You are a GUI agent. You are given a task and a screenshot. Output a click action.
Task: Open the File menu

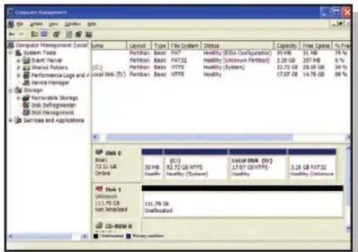20,24
